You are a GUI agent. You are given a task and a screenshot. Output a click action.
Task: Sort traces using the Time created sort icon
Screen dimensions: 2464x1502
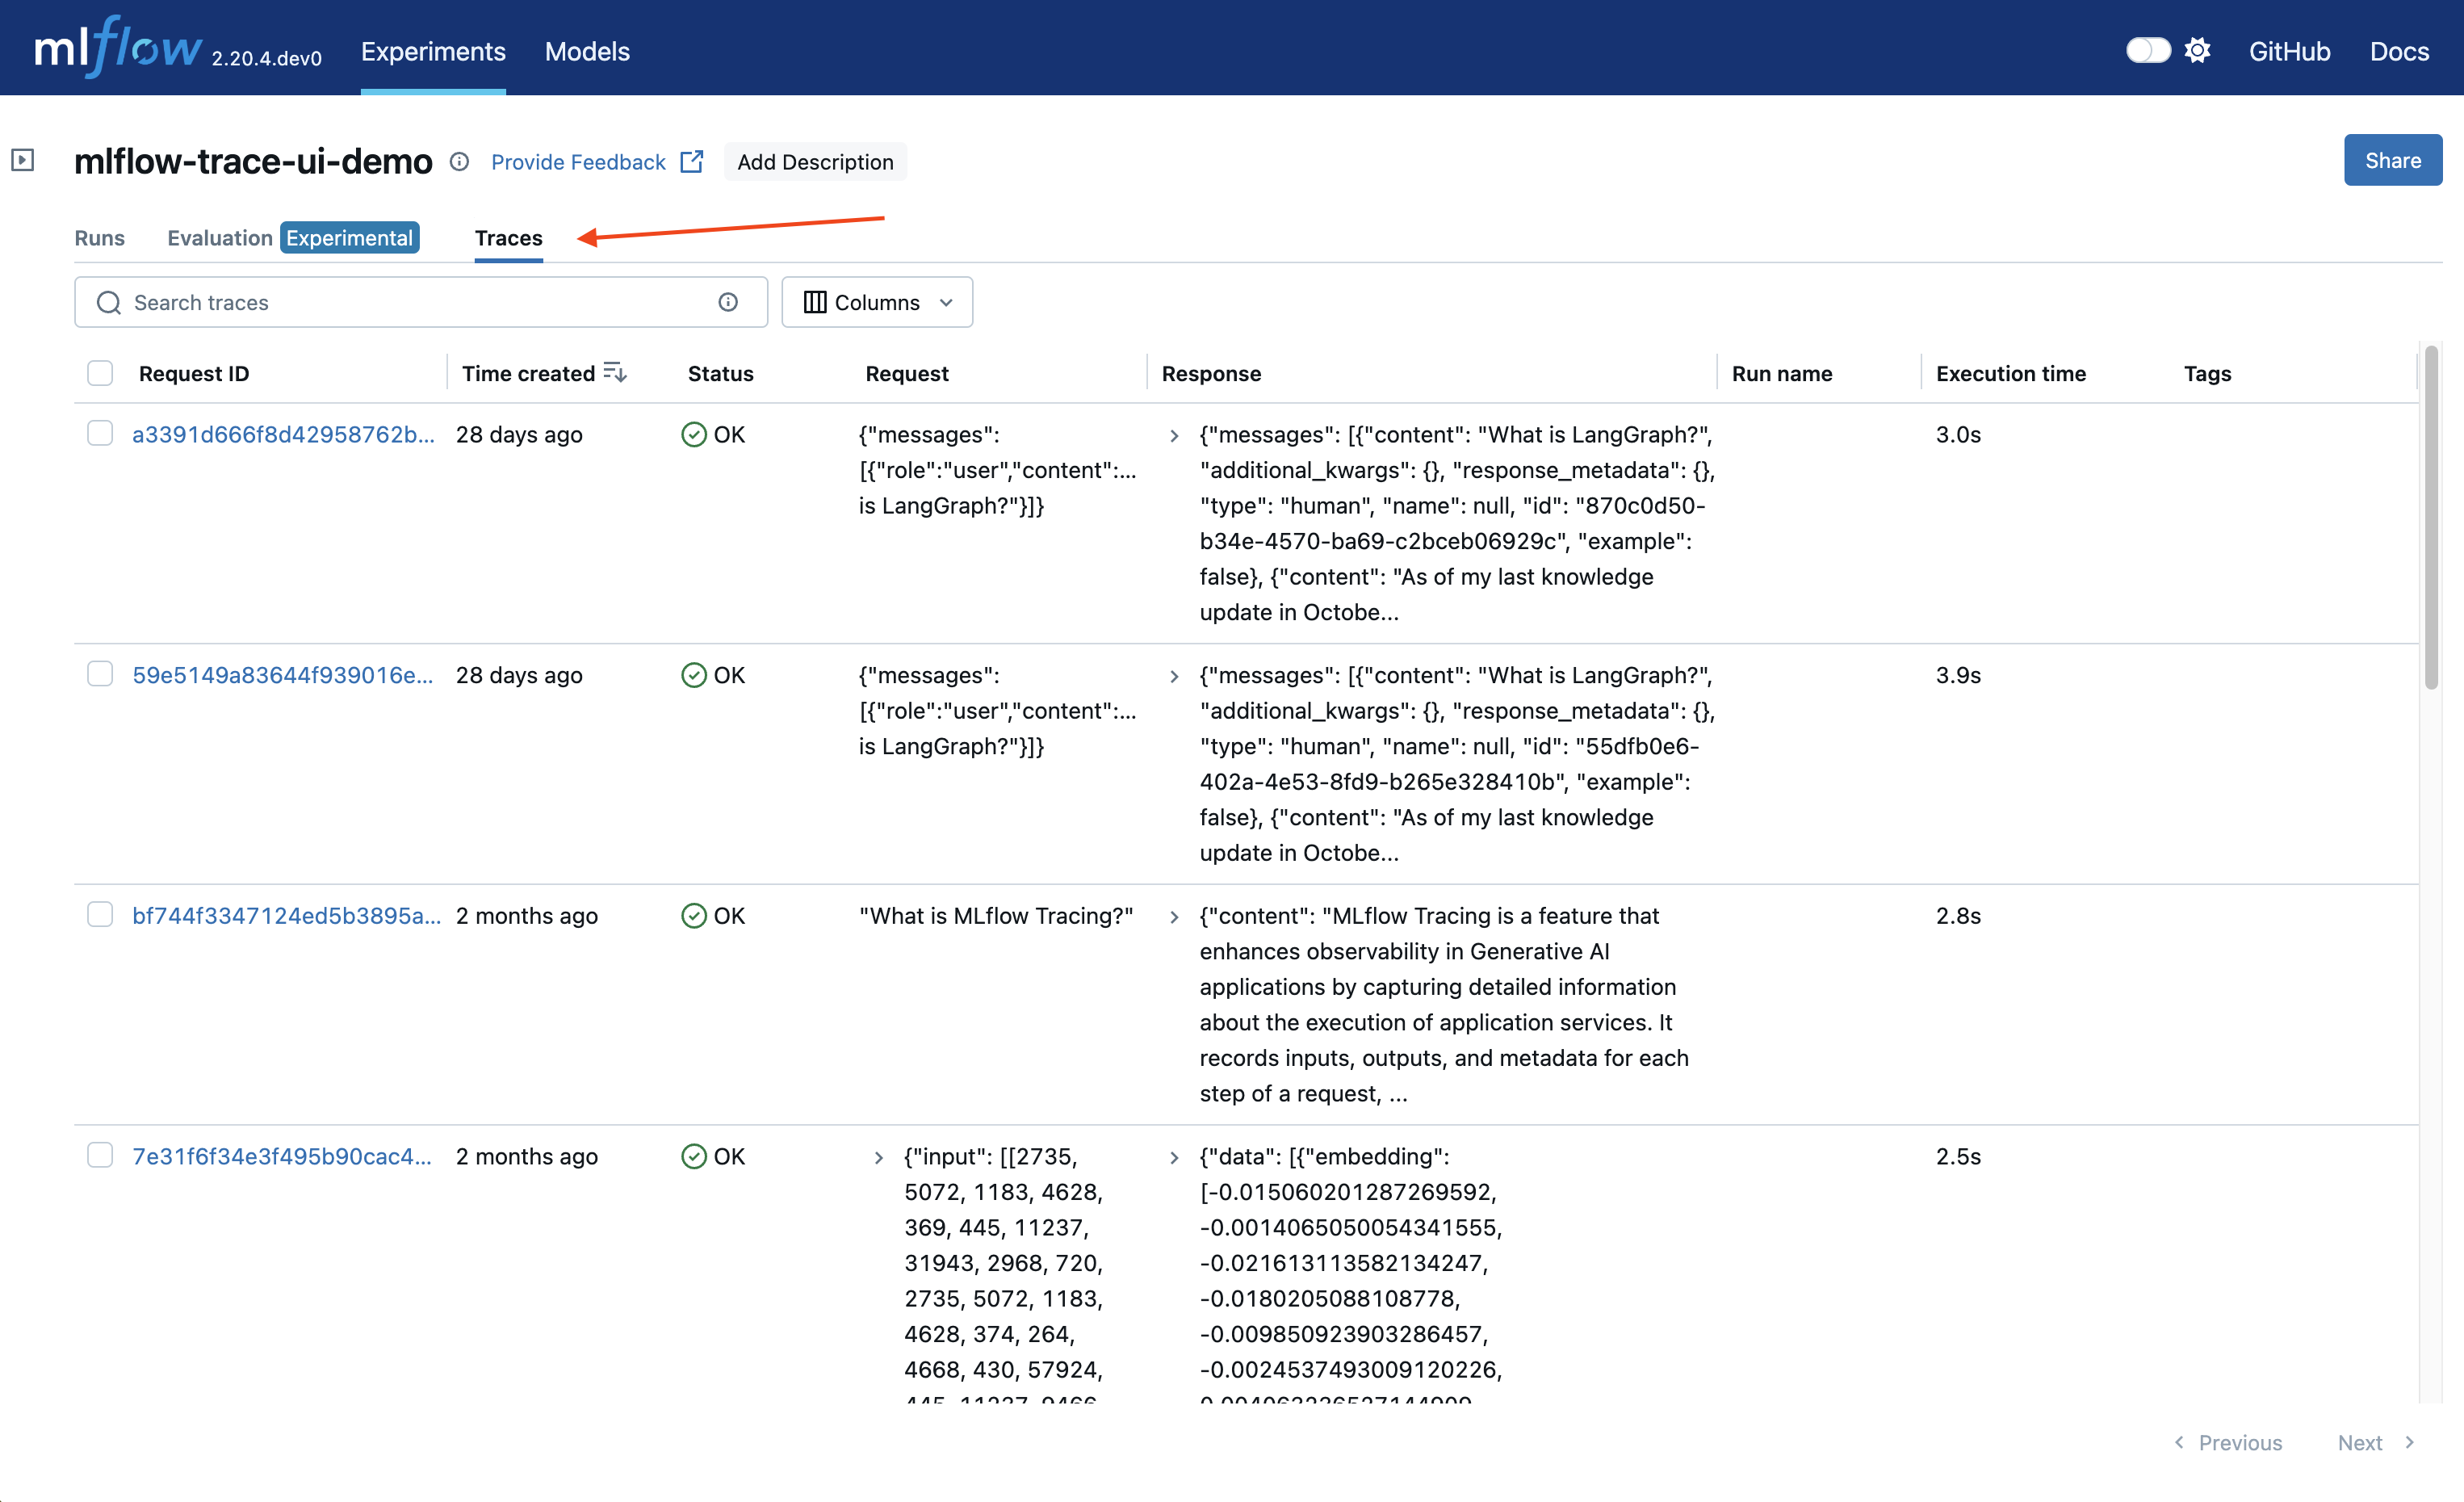point(614,371)
